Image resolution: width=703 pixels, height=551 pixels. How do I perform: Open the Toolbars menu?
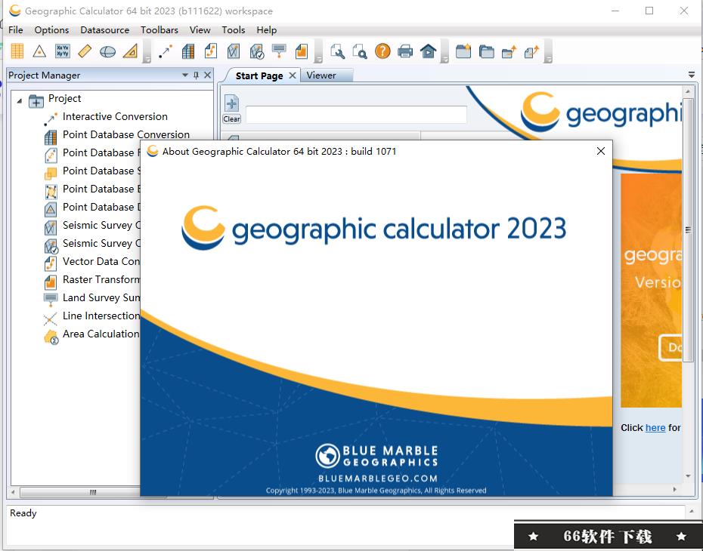pos(159,30)
